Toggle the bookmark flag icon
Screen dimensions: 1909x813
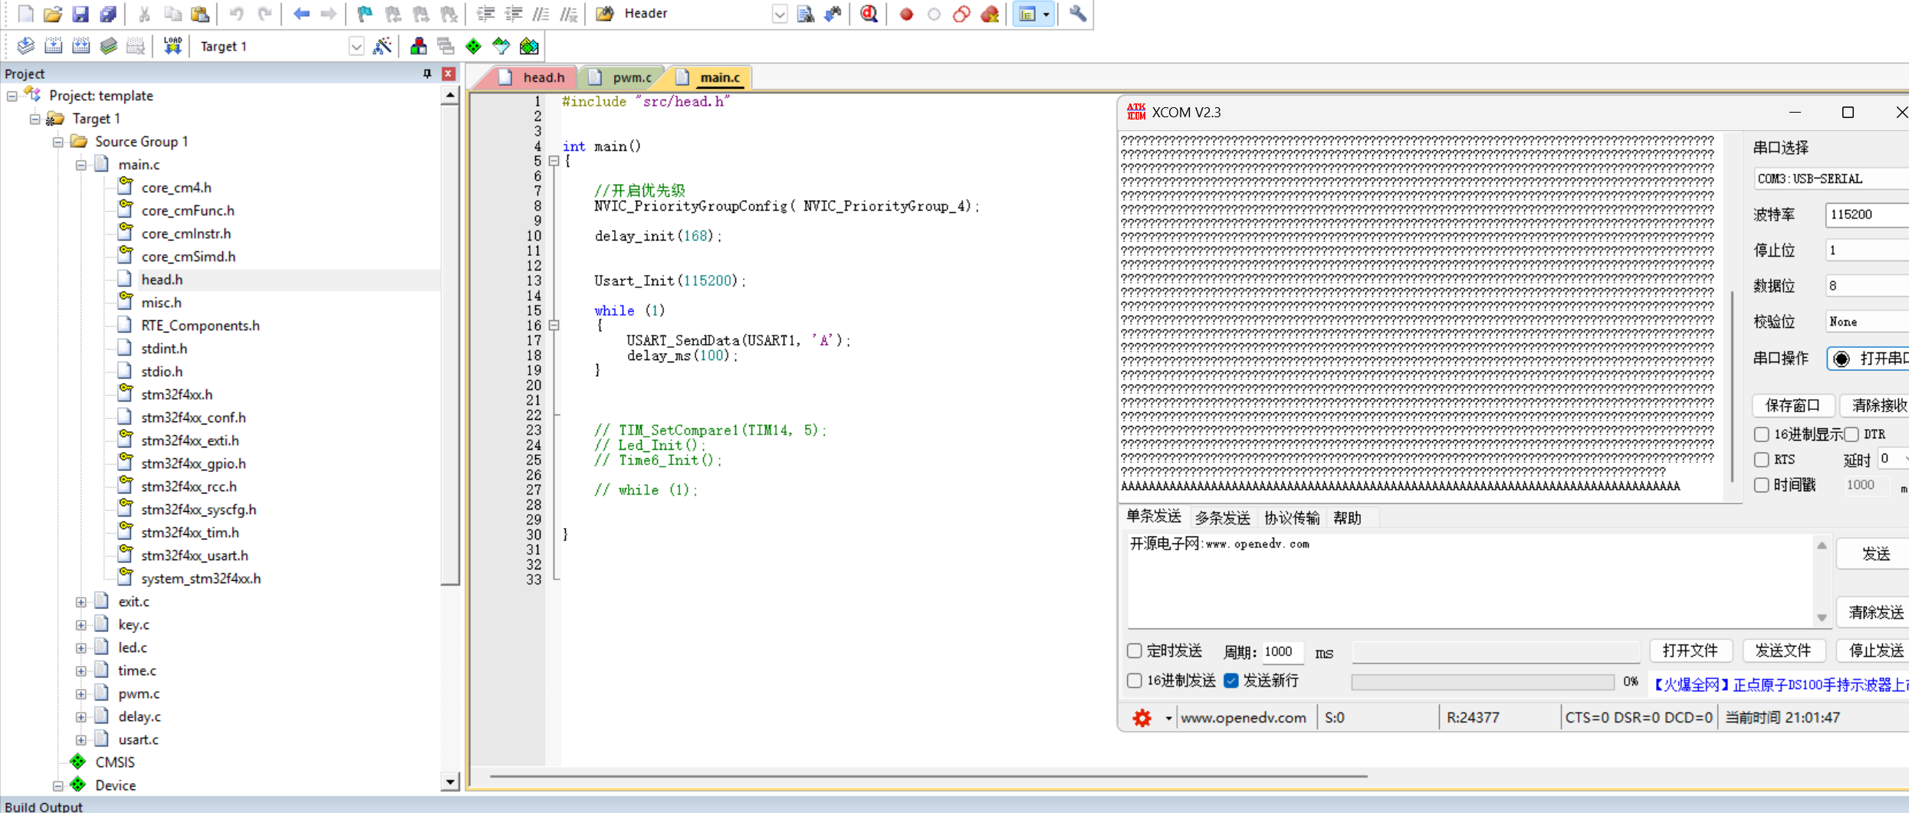click(x=365, y=14)
